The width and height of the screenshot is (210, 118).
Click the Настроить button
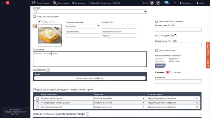pyautogui.click(x=160, y=66)
